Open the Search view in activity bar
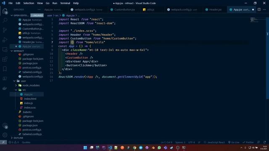Viewport: 269px width, 151px height. tap(5, 20)
